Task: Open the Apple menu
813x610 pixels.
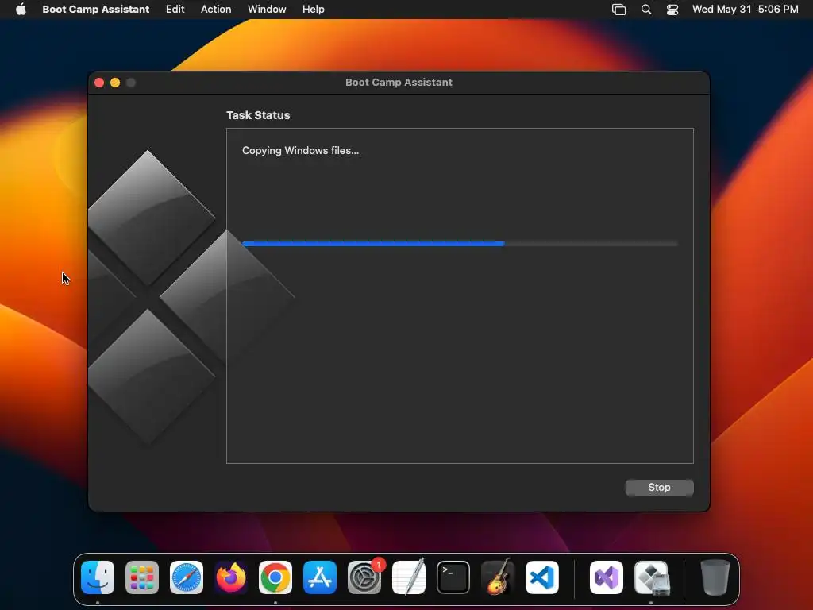Action: [x=21, y=9]
